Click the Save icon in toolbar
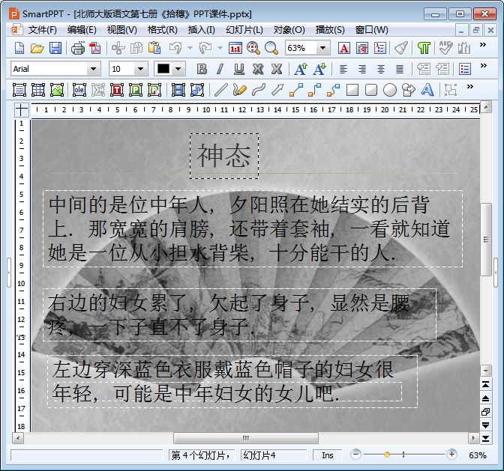Screen dimensions: 504x471 tap(55, 48)
